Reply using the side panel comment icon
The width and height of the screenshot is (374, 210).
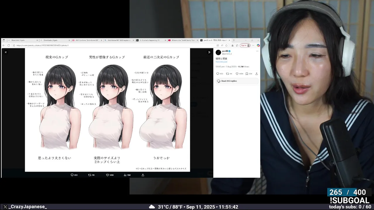click(x=218, y=74)
